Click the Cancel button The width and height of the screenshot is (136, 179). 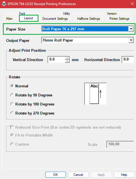point(78,175)
